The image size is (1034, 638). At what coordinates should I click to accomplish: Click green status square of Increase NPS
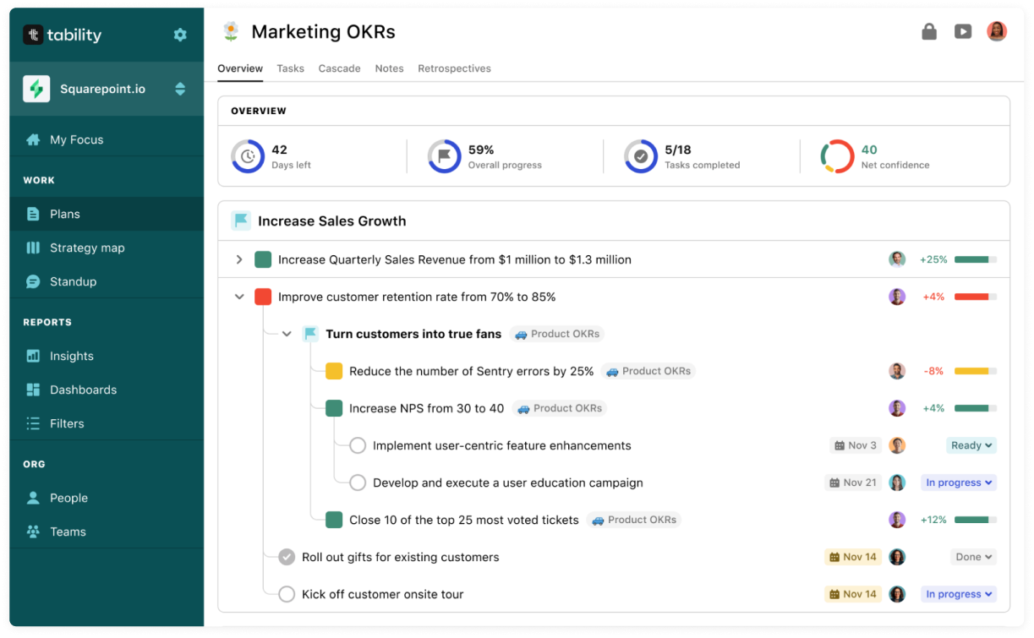(334, 408)
